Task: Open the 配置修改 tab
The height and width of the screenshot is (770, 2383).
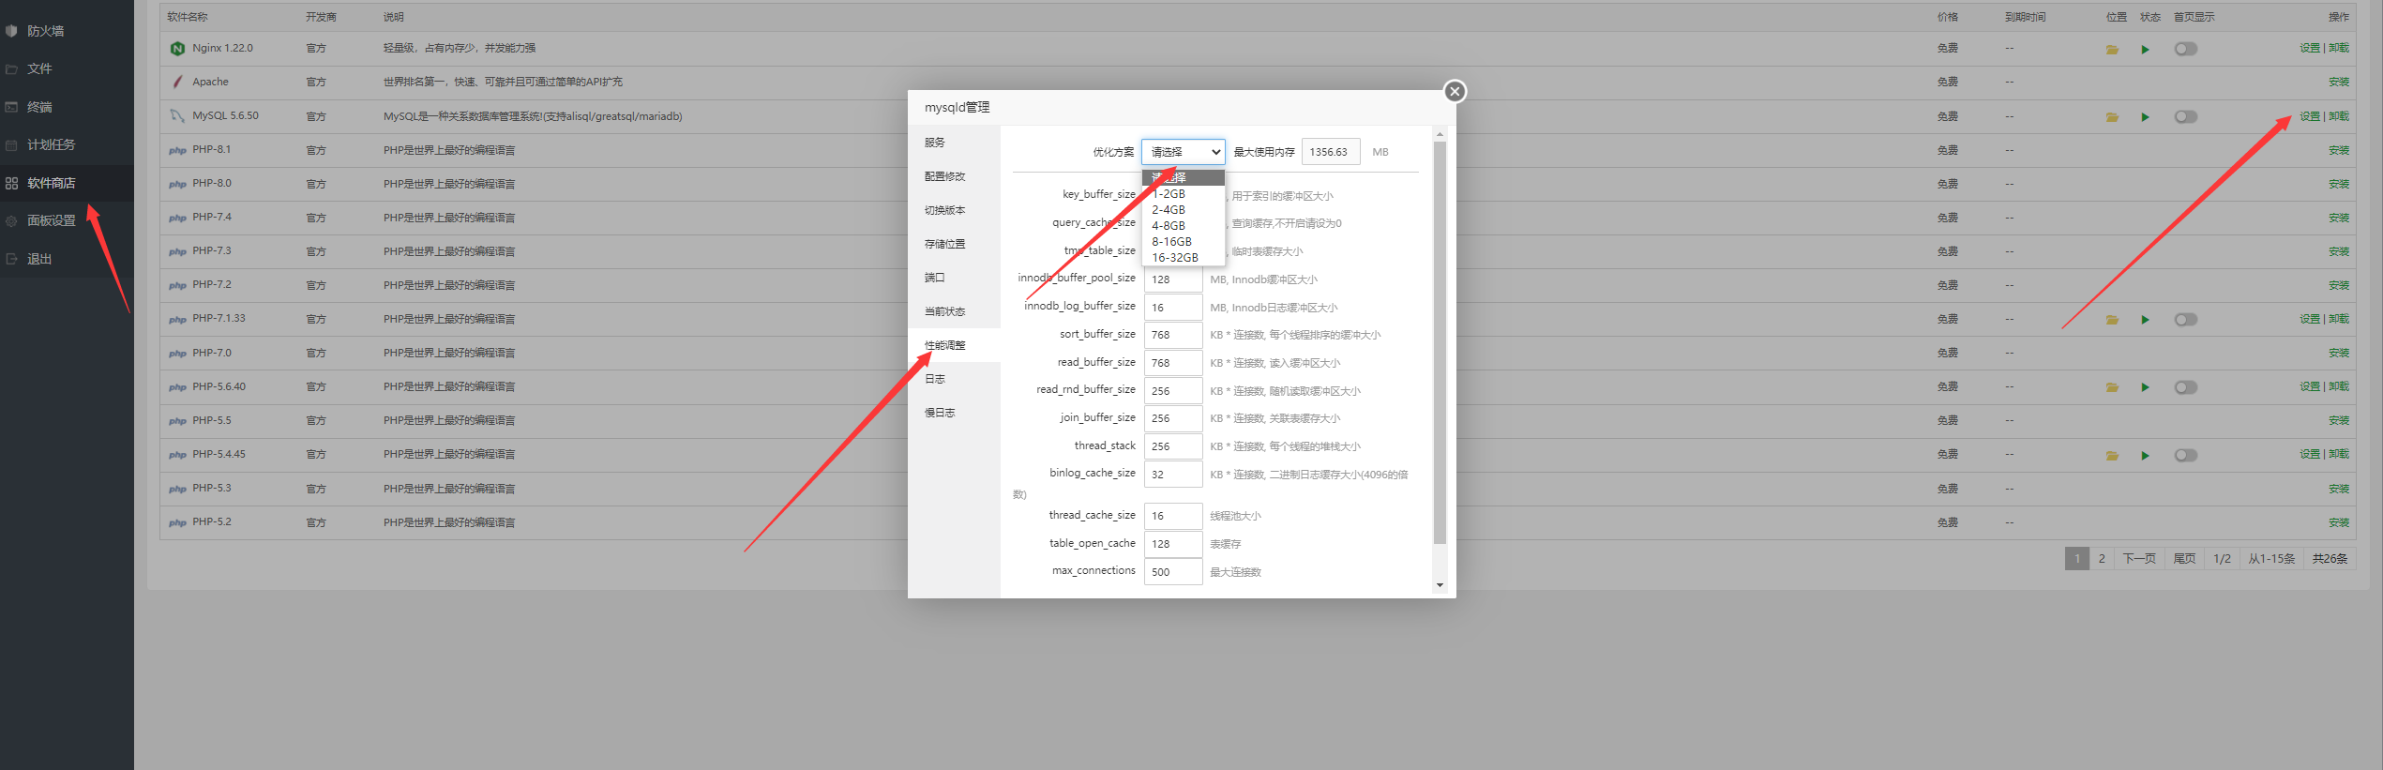Action: pyautogui.click(x=955, y=176)
